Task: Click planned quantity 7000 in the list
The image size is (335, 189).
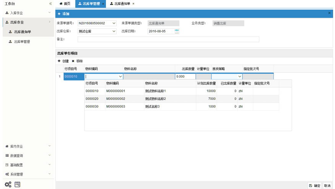Action: (212, 99)
